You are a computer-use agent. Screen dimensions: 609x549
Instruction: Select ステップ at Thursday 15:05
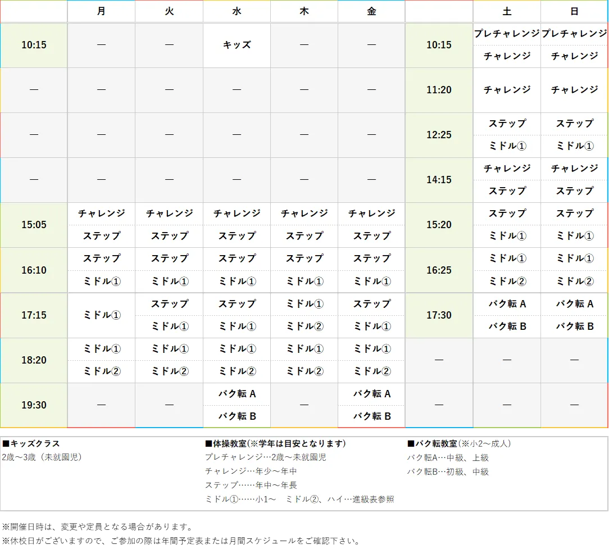coord(303,236)
